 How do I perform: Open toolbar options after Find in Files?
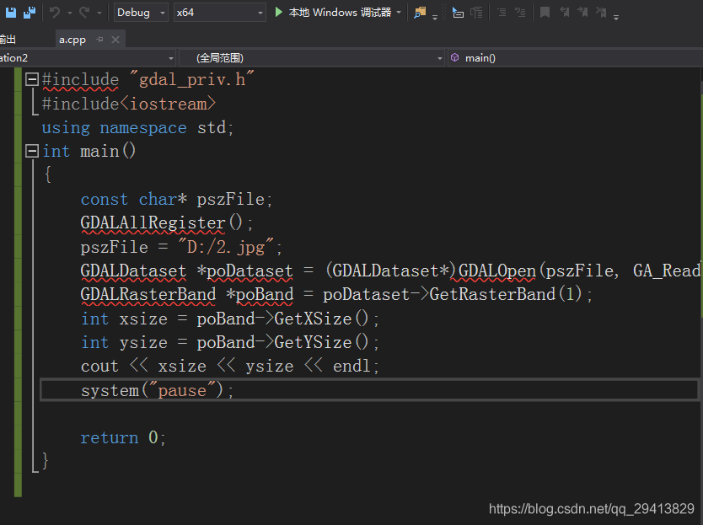pyautogui.click(x=435, y=18)
